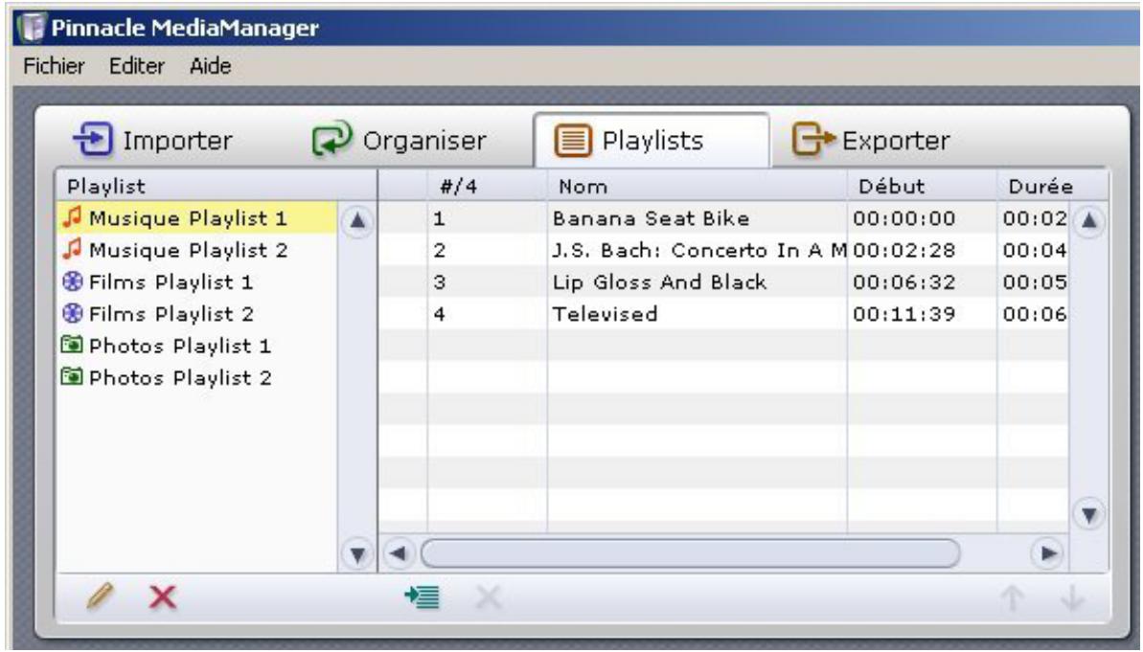Click start time 00:11:39

tap(903, 314)
